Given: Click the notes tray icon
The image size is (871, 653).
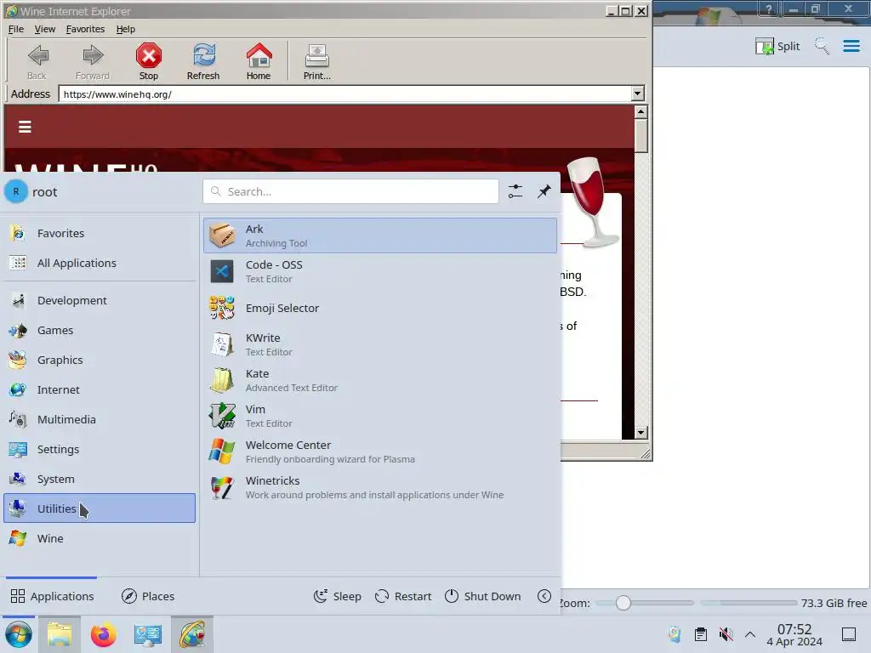Looking at the screenshot, I should click(675, 634).
